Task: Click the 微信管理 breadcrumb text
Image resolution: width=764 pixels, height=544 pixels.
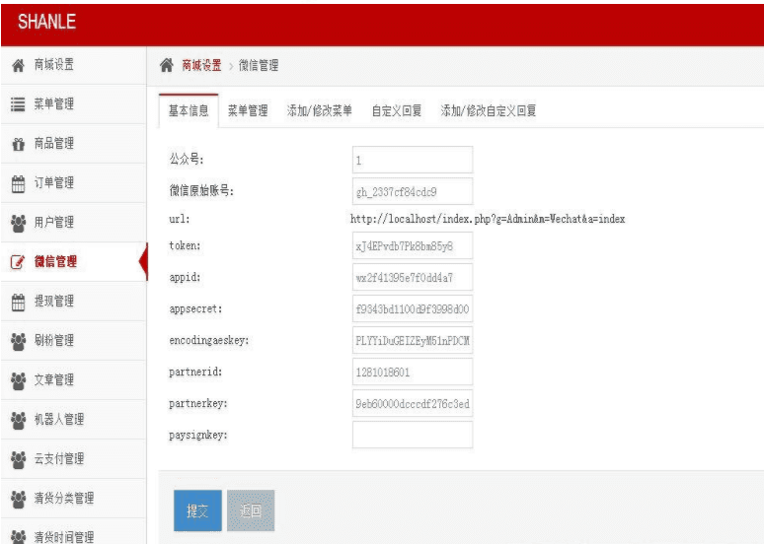Action: pos(259,65)
